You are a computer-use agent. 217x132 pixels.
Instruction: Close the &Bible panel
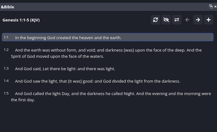coord(215,7)
